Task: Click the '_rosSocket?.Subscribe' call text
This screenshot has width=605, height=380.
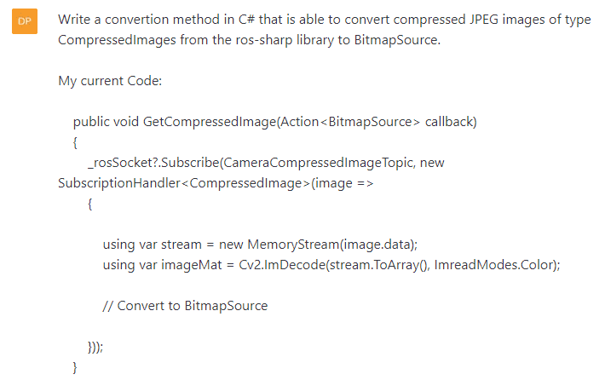Action: [x=153, y=163]
